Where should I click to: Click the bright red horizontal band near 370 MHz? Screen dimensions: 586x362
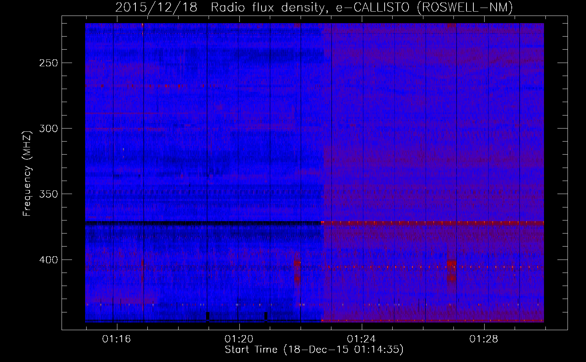[x=432, y=223]
